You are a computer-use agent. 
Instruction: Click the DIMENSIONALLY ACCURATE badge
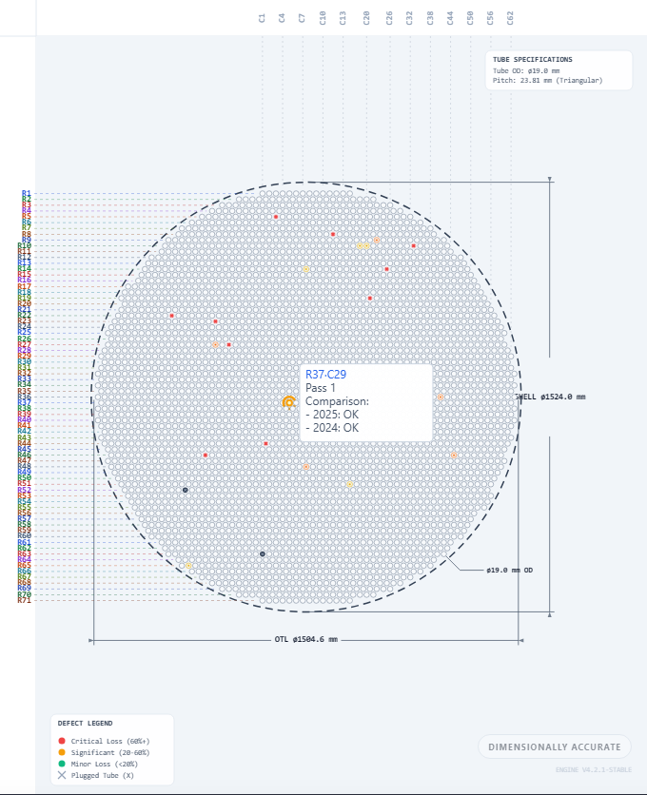(x=555, y=747)
